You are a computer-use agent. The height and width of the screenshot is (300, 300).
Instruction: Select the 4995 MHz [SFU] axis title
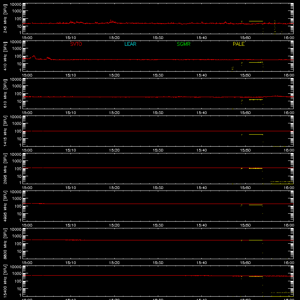[5, 206]
